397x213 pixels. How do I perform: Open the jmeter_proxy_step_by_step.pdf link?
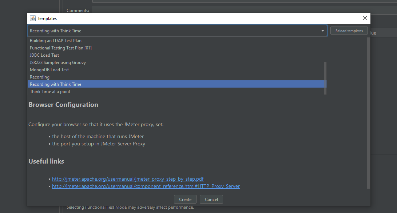128,179
